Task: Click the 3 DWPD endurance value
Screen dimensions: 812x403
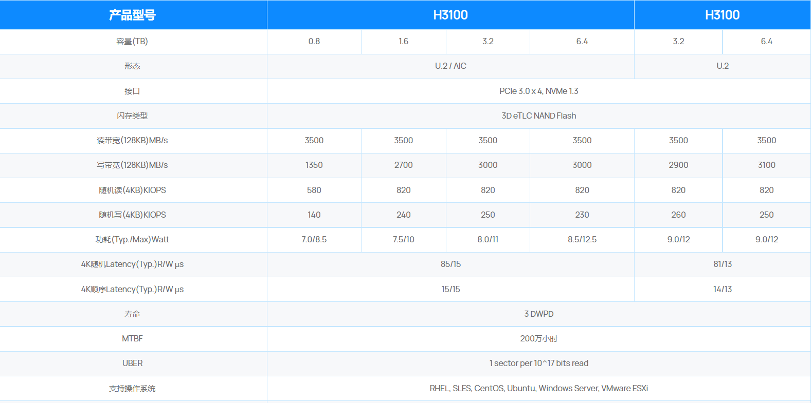Action: pos(538,314)
